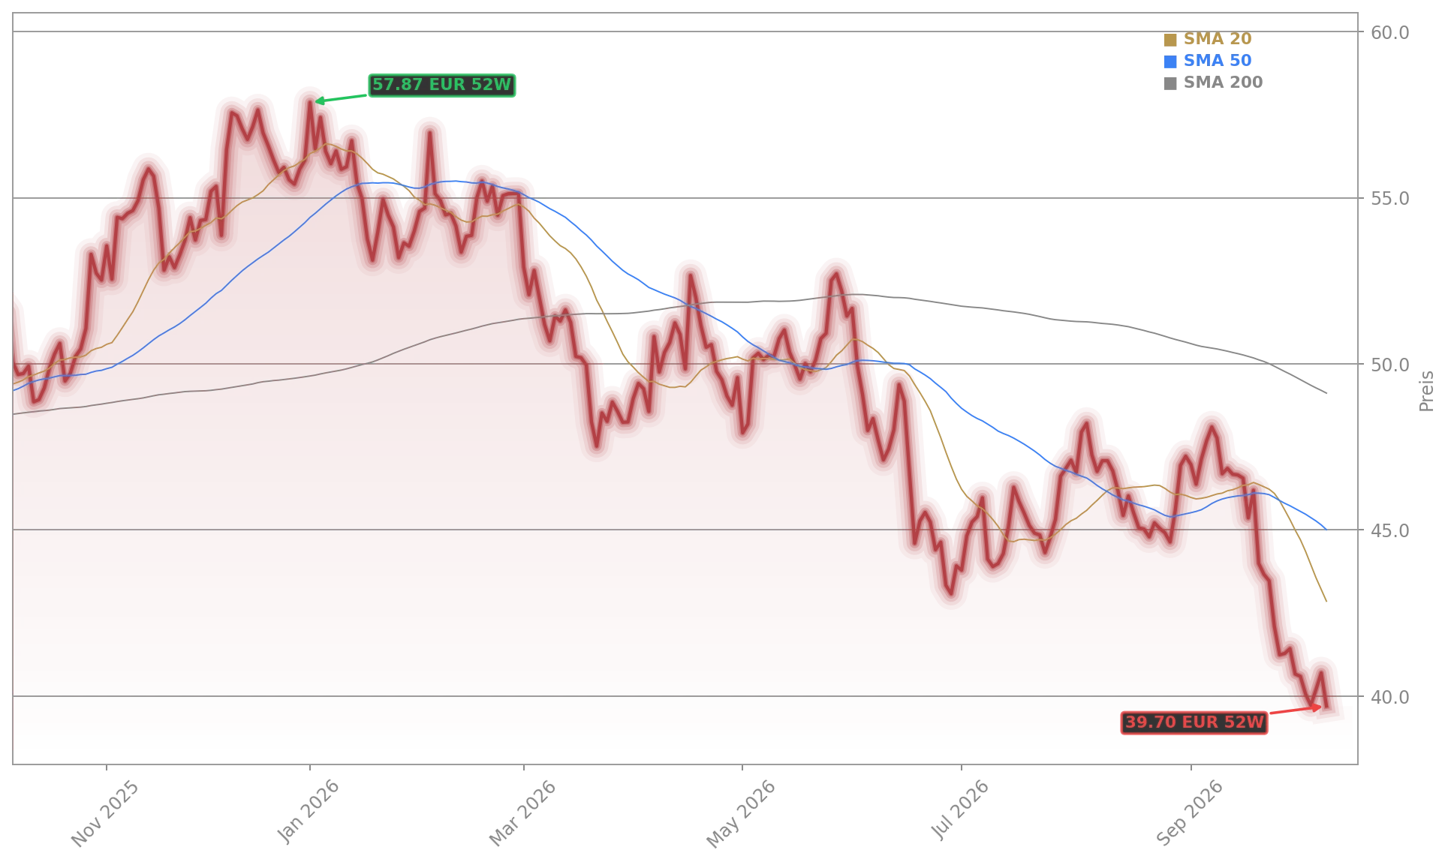
Task: Click the 60.0 price axis label
Action: (1390, 33)
